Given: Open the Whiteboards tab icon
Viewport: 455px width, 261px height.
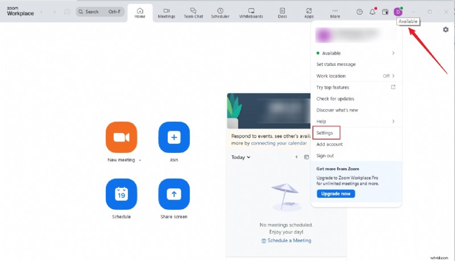Looking at the screenshot, I should (251, 13).
